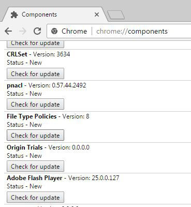Click the browser back arrow
Screen dimensions: 191x207
pos(8,31)
